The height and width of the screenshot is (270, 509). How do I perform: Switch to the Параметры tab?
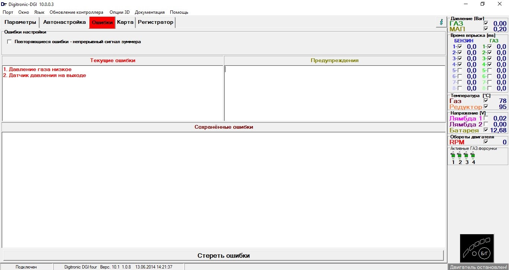click(x=20, y=22)
